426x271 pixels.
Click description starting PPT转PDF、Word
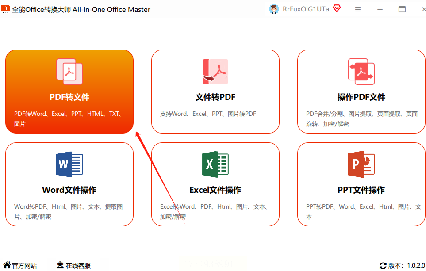[364, 211]
